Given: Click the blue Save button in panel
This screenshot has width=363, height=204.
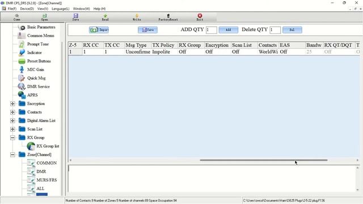Looking at the screenshot, I should click(147, 30).
